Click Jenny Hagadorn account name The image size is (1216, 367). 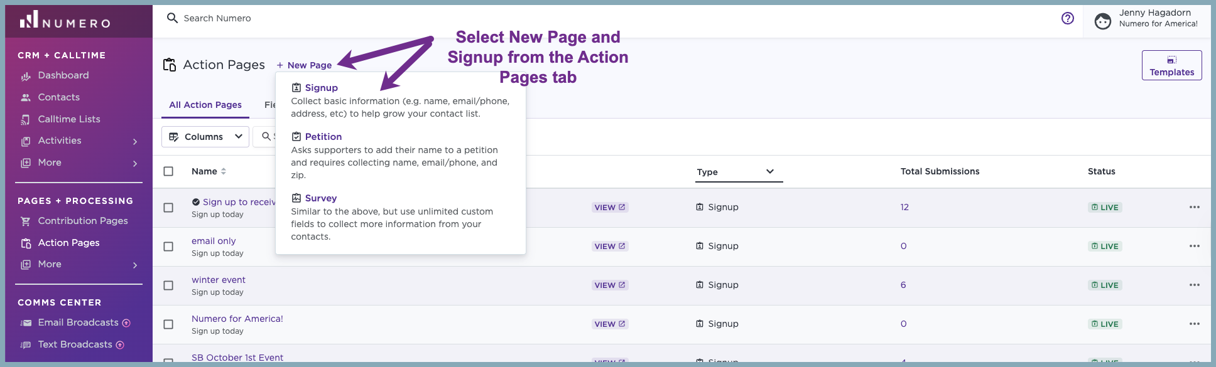coord(1155,13)
